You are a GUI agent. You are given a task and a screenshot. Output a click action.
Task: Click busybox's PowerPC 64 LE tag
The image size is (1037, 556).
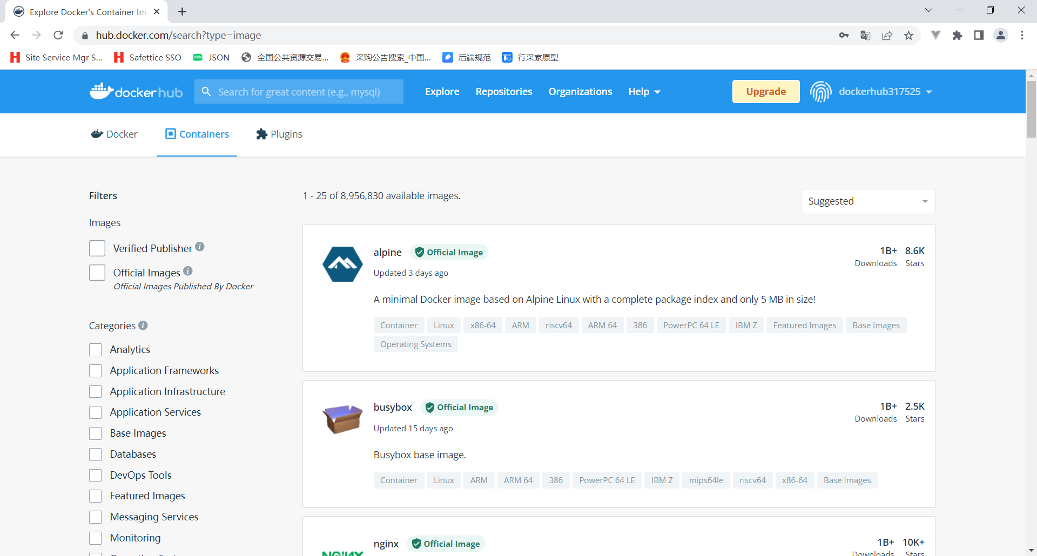coord(607,480)
